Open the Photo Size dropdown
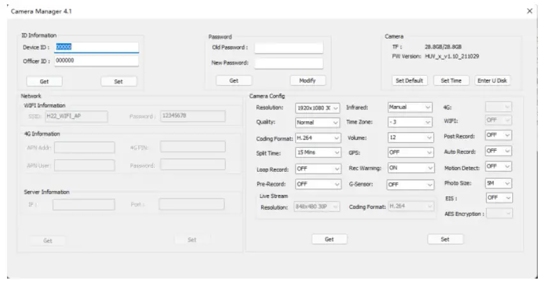Screen dimensions: 539x283 tap(498, 183)
